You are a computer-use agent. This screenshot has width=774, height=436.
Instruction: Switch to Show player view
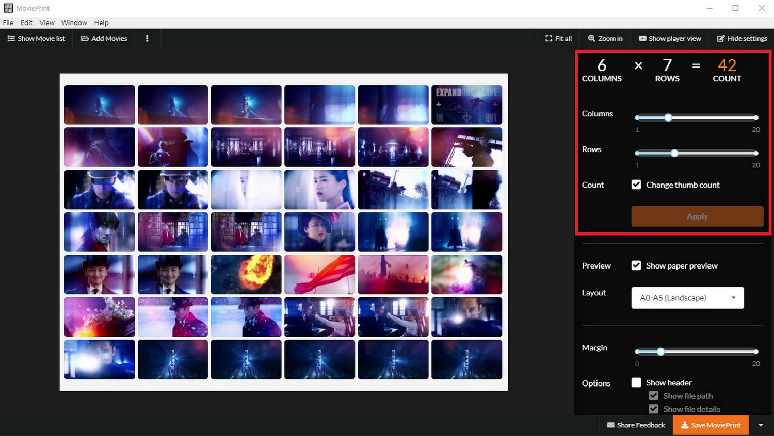670,38
